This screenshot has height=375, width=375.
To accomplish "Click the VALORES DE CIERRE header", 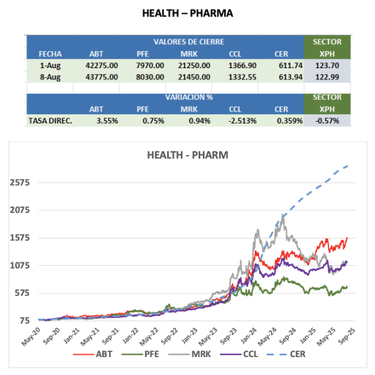I will (188, 42).
